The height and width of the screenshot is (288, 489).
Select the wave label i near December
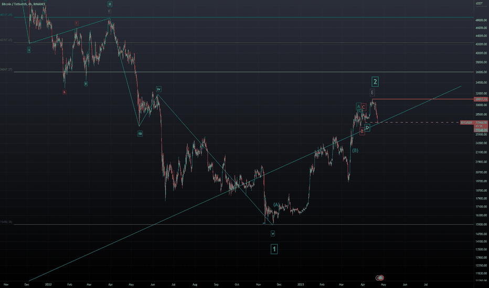(29, 50)
